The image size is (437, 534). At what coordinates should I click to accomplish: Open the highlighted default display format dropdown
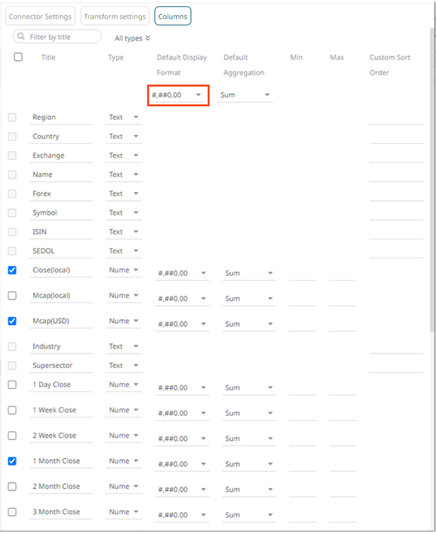(x=178, y=95)
